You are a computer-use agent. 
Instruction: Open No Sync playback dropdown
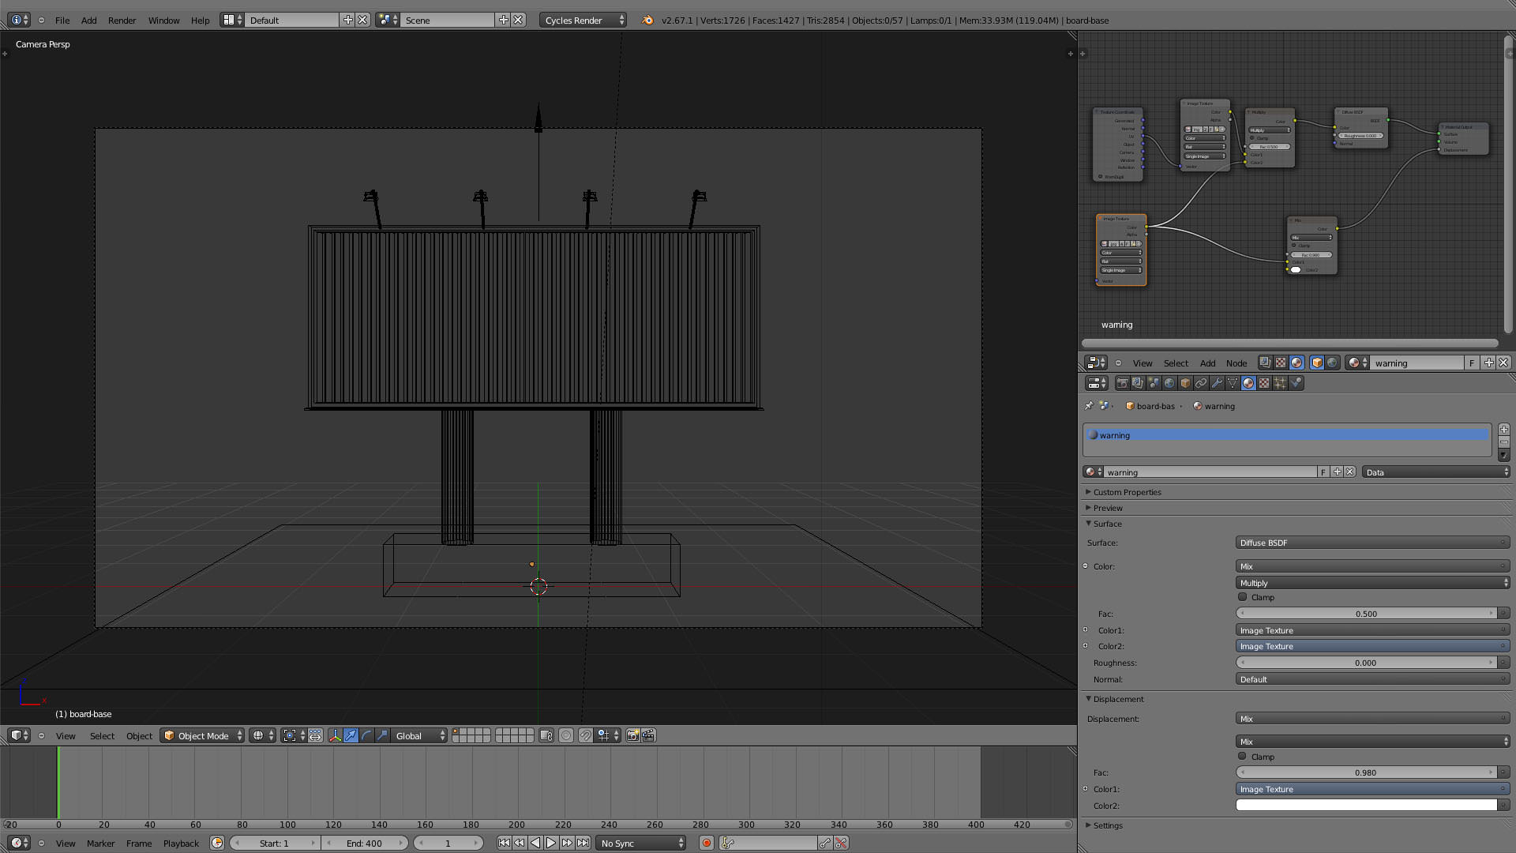coord(641,843)
